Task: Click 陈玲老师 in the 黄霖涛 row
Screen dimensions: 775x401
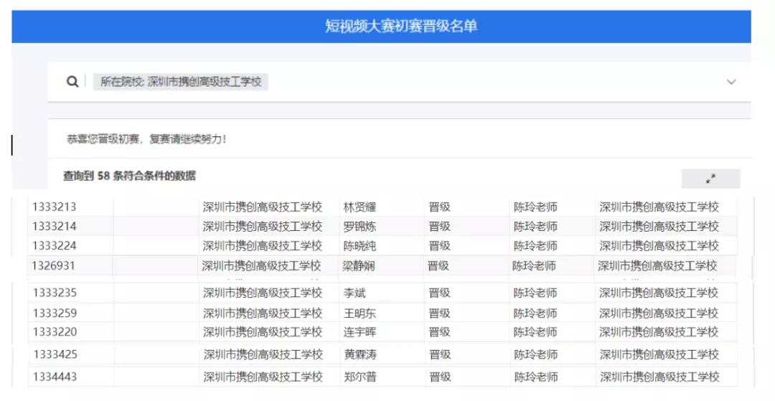Action: coord(536,354)
